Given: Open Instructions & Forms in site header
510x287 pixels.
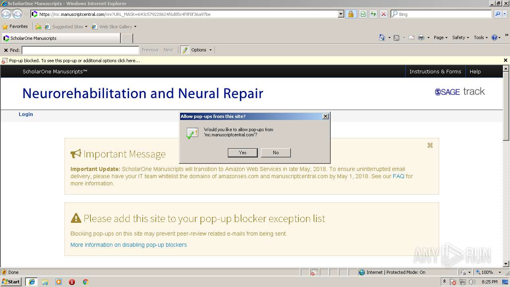Looking at the screenshot, I should tap(435, 71).
